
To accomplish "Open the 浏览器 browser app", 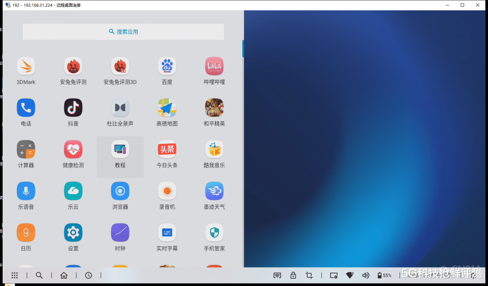I will tap(120, 191).
